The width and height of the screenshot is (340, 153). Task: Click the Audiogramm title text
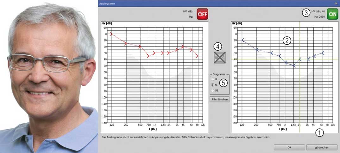pos(107,4)
